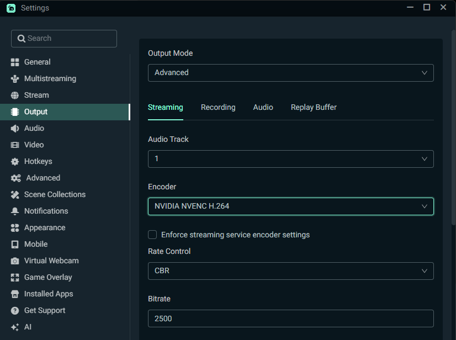This screenshot has width=456, height=340.
Task: Switch to the Recording tab
Action: tap(218, 107)
